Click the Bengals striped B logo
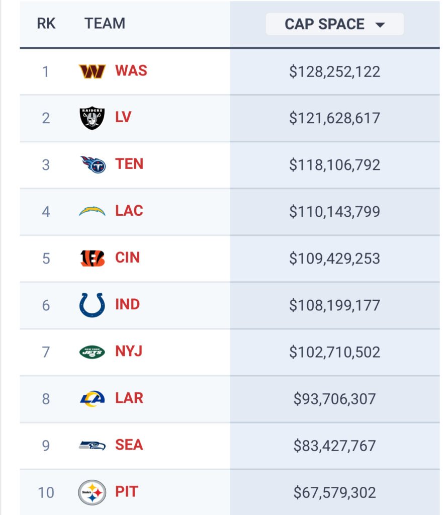Screen dimensions: 448x515 (x=92, y=258)
